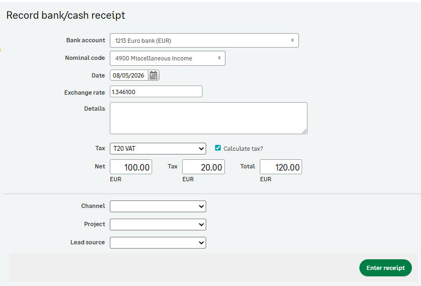Click the Net label
Viewport: 421px width, 286px height.
100,166
